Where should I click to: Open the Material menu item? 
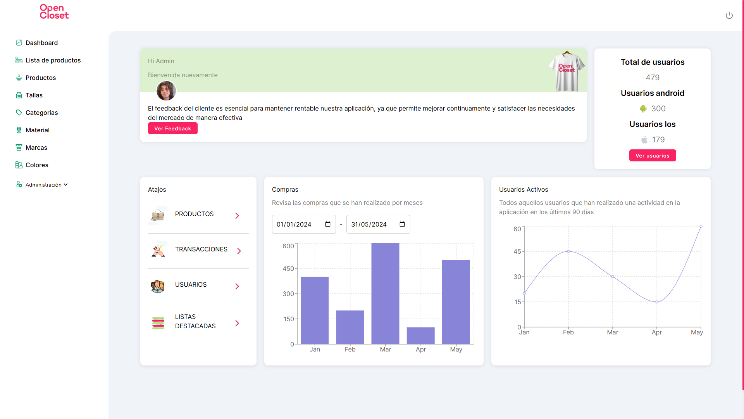[38, 130]
